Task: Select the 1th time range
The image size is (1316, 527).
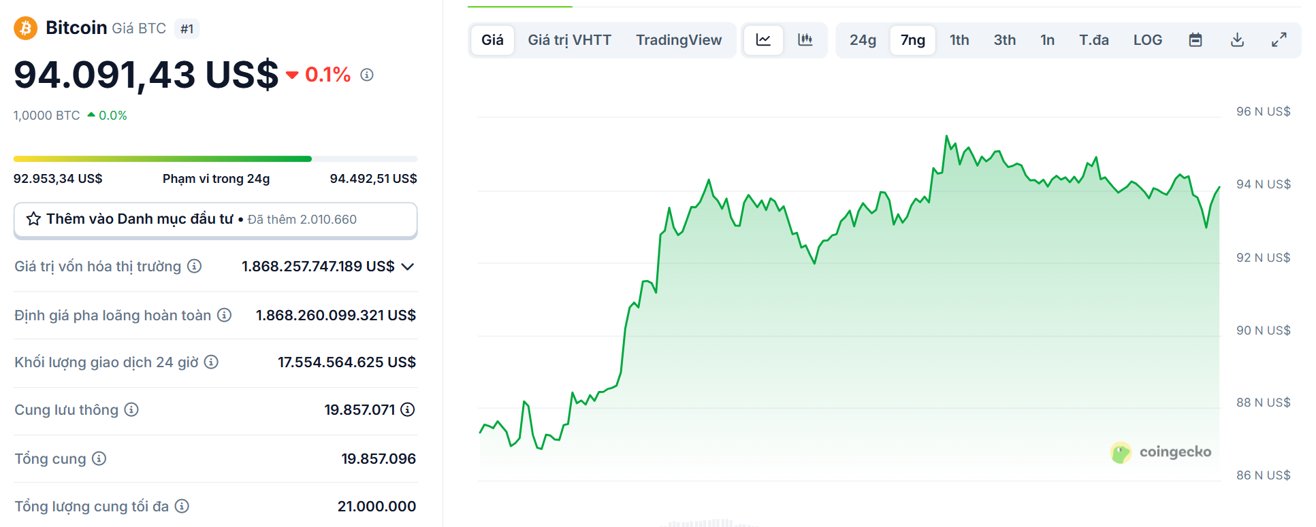Action: (959, 40)
